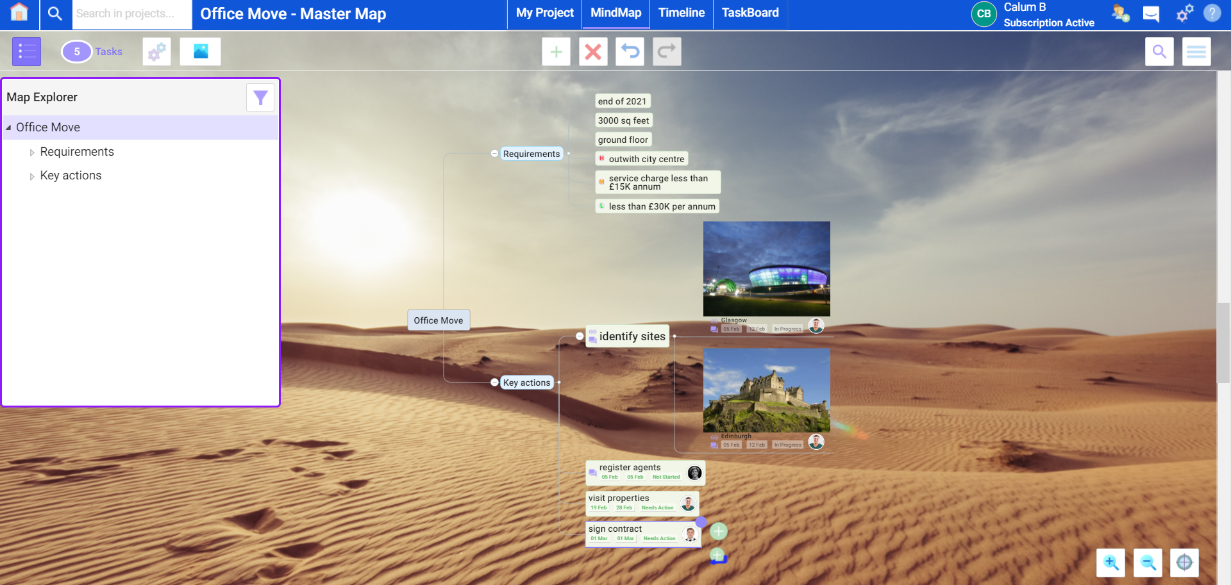Toggle the Map Explorer with the list icon
1231x585 pixels.
[26, 51]
